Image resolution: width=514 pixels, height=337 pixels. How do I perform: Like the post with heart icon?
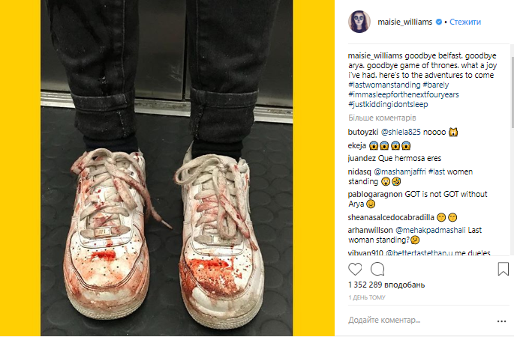pyautogui.click(x=355, y=270)
